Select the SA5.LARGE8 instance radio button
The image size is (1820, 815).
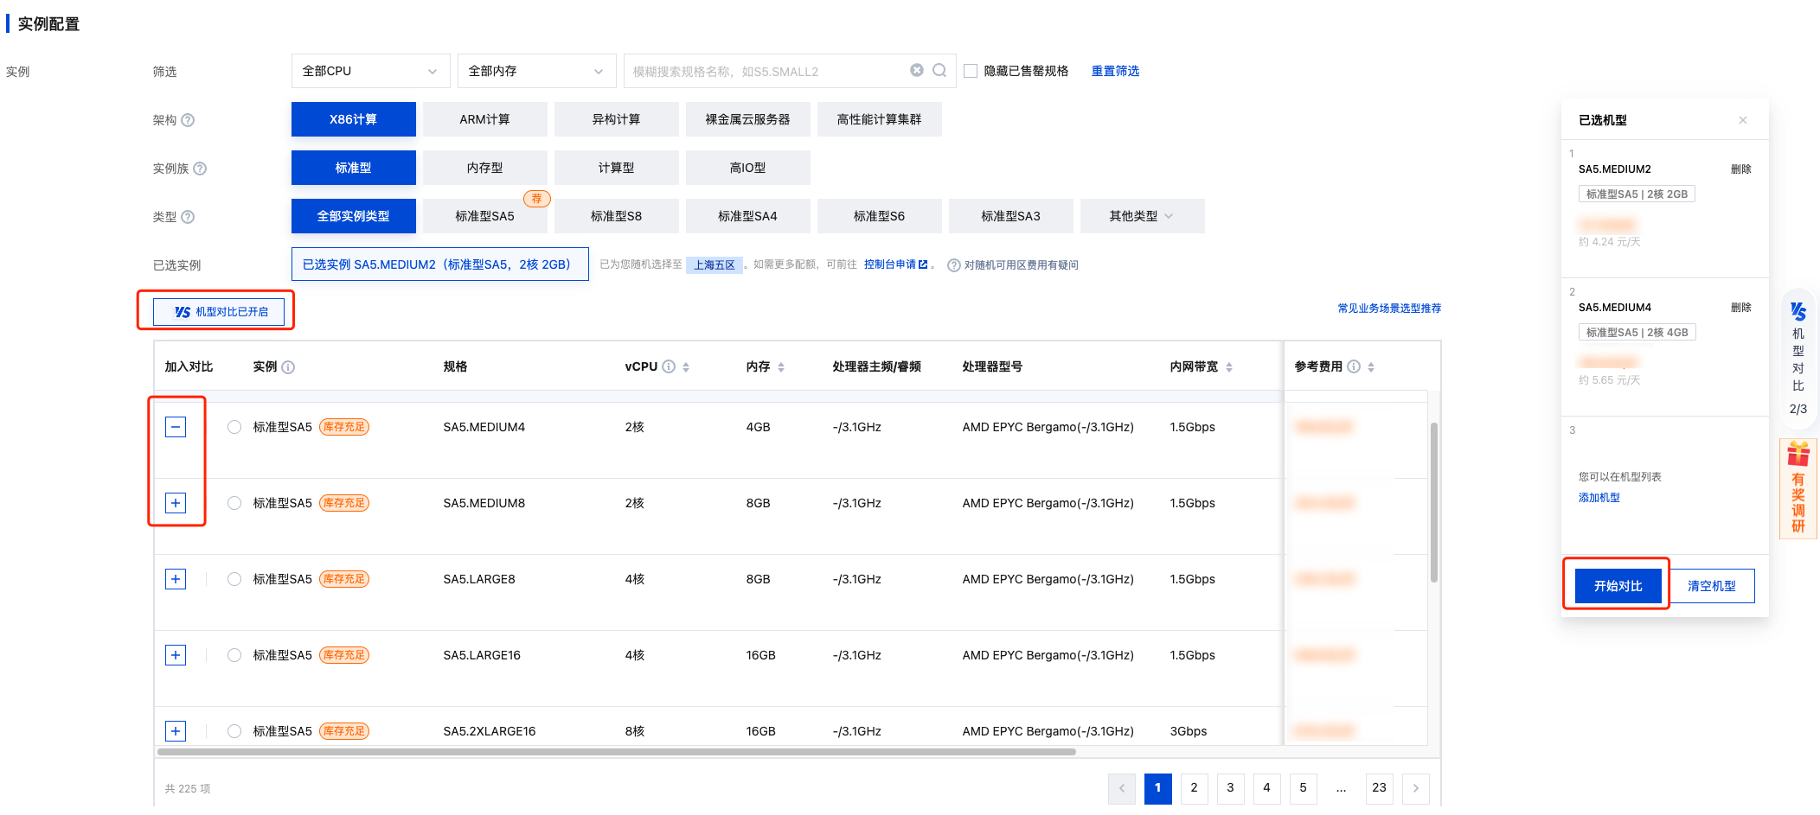click(234, 579)
